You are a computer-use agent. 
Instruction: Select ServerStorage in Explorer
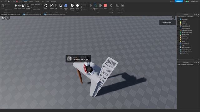point(185,34)
